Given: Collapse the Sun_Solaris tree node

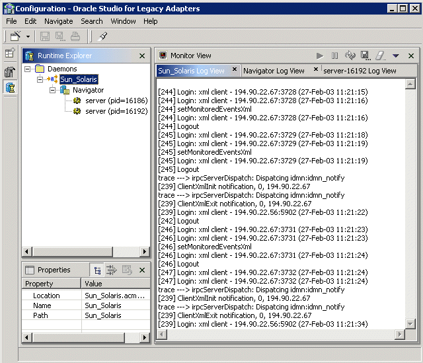Looking at the screenshot, I should 40,79.
